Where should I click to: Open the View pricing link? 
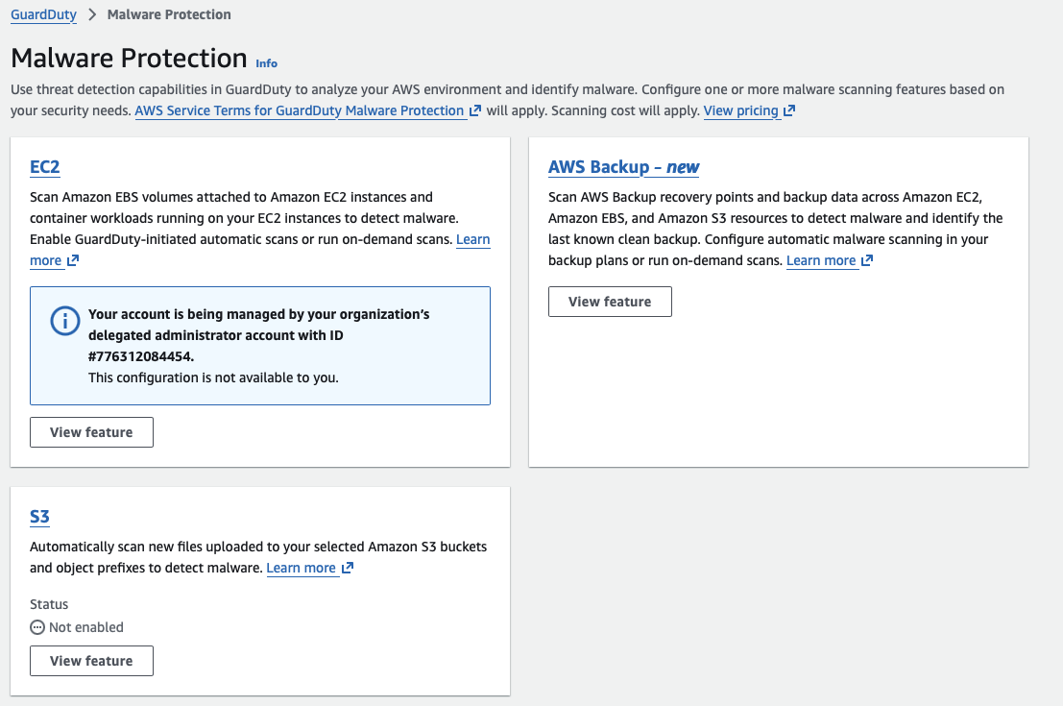[740, 111]
